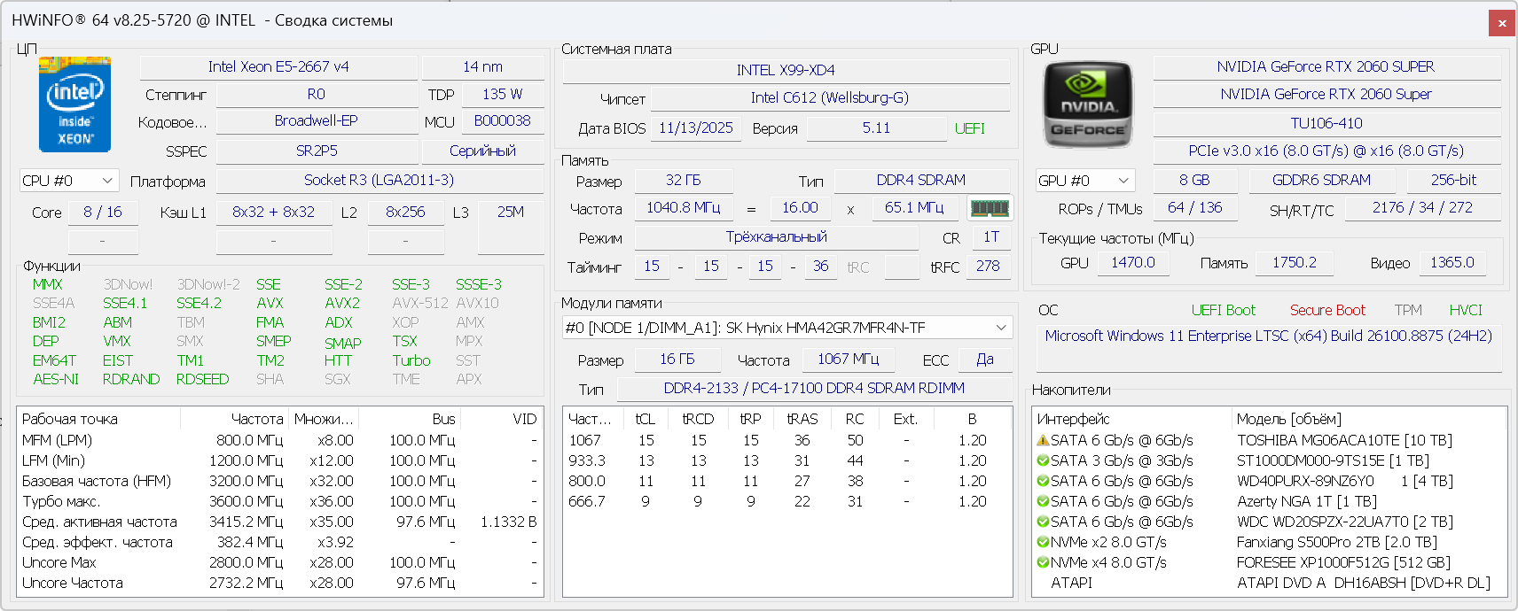Viewport: 1518px width, 611px height.
Task: Click the module size 16 ГБ value
Action: coord(677,359)
